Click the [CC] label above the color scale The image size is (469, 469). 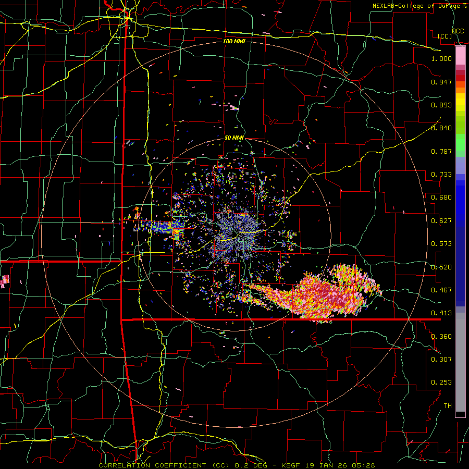pyautogui.click(x=445, y=36)
